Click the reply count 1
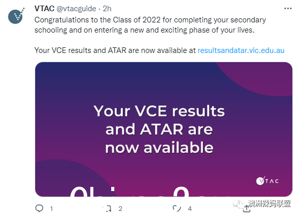Viewport: 300px width, 217px height. (x=52, y=209)
